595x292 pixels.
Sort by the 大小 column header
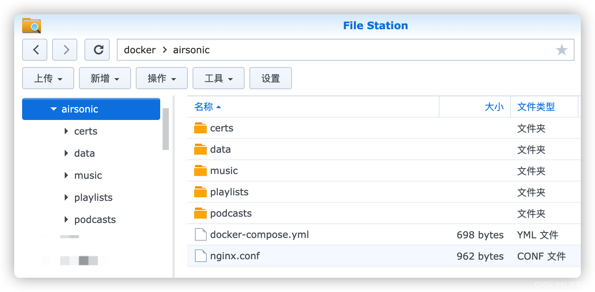pyautogui.click(x=494, y=107)
